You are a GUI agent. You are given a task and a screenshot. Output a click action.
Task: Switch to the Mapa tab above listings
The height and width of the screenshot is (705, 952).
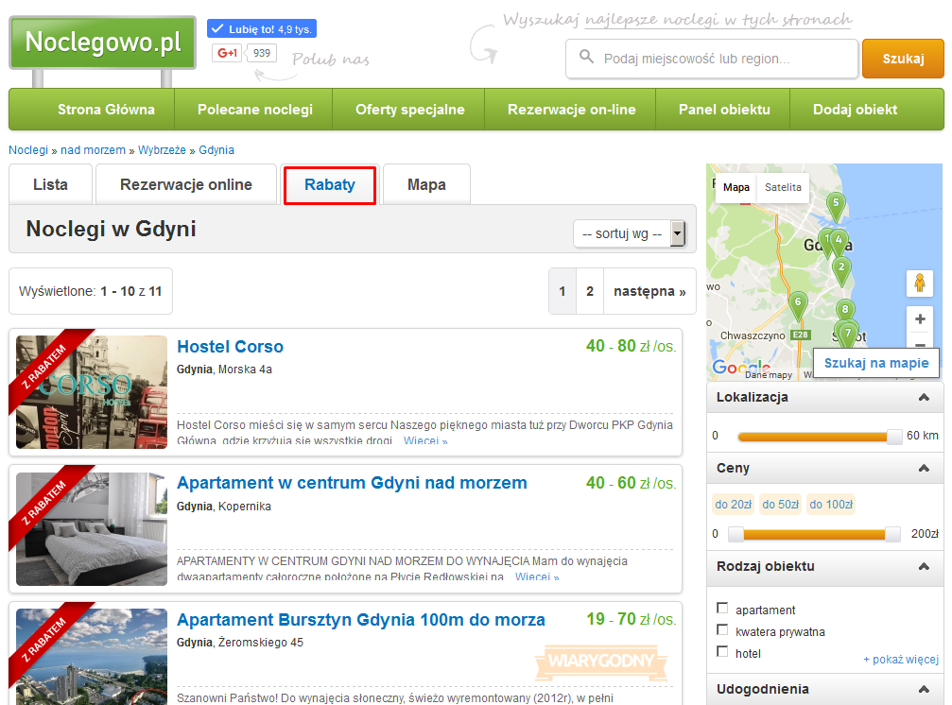(426, 184)
